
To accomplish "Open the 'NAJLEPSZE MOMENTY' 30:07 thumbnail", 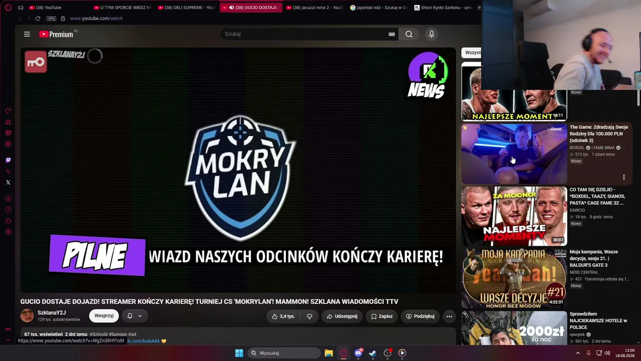I will click(514, 216).
